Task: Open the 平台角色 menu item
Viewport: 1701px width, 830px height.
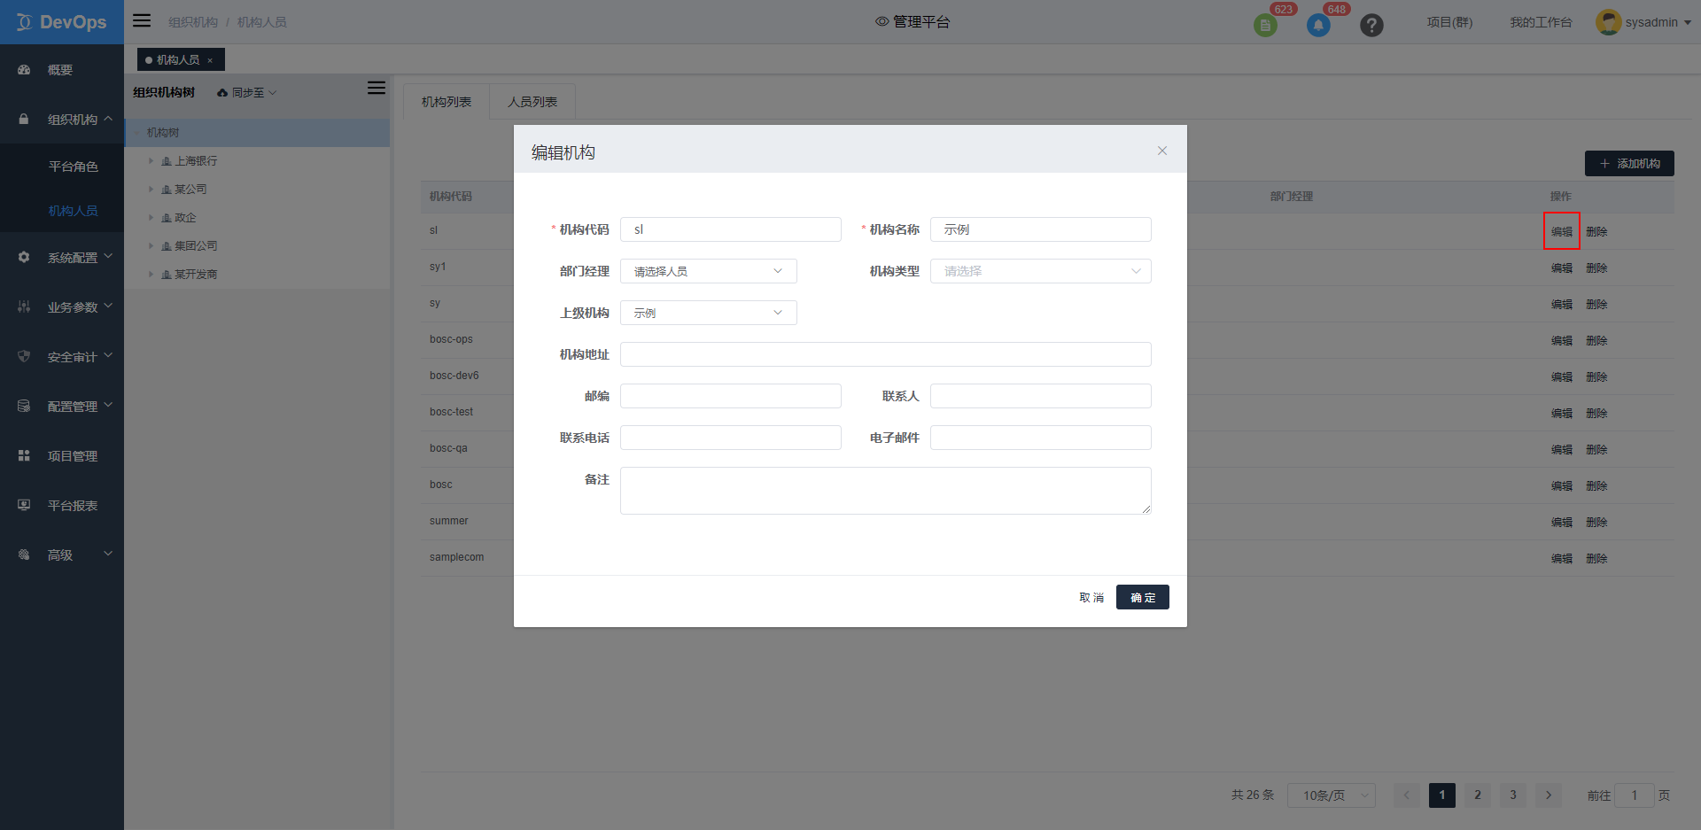Action: point(73,167)
